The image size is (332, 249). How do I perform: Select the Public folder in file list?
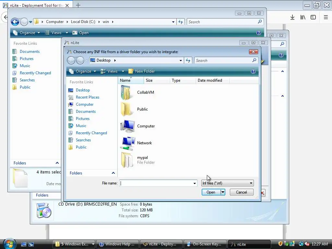click(135, 109)
